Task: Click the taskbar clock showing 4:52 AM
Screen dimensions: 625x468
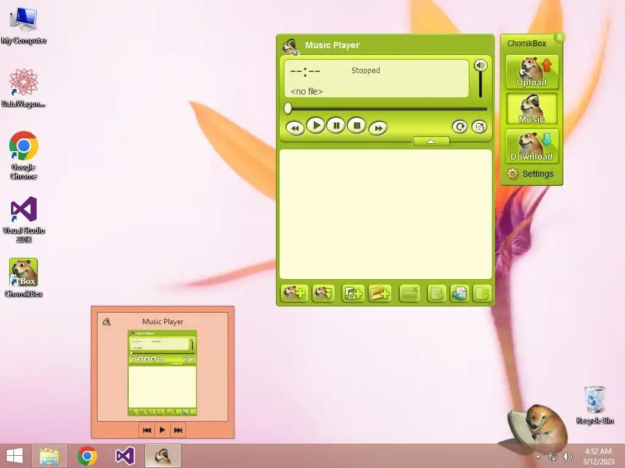Action: pyautogui.click(x=598, y=456)
